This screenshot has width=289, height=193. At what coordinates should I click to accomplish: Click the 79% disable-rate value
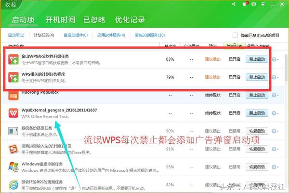click(170, 77)
